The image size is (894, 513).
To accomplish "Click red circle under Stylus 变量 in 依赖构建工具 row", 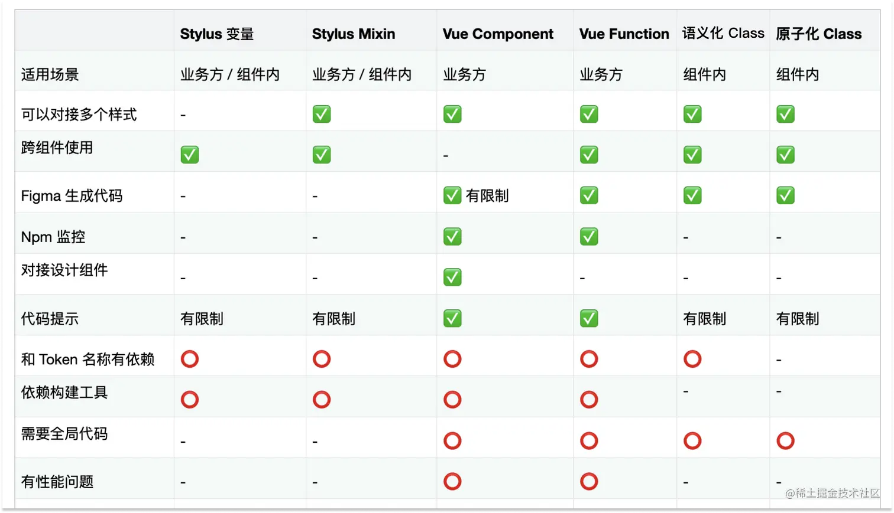I will coord(190,400).
